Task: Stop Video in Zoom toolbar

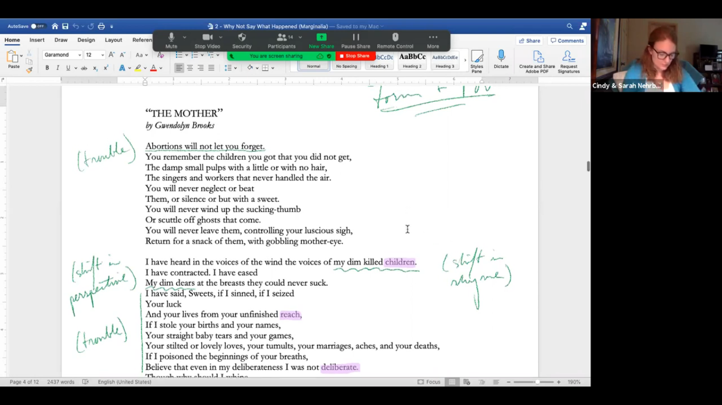Action: (207, 41)
